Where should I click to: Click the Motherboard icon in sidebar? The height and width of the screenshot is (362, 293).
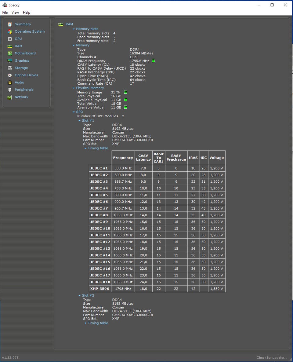click(x=10, y=53)
